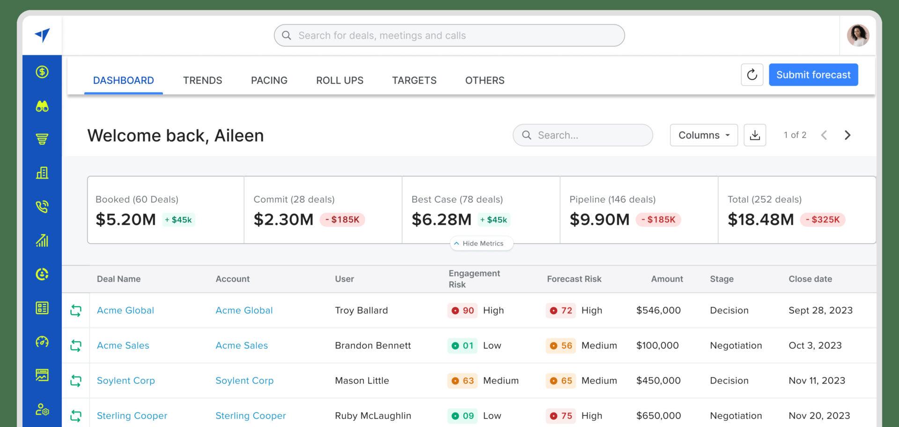The height and width of the screenshot is (427, 899).
Task: Open the Columns dropdown
Action: point(703,135)
